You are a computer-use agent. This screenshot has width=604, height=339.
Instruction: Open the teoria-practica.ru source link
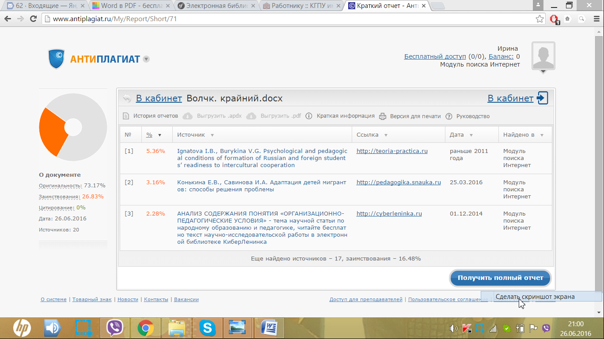click(392, 151)
